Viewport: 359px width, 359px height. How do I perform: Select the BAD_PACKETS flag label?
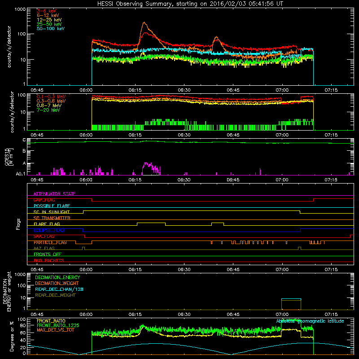[x=49, y=261]
